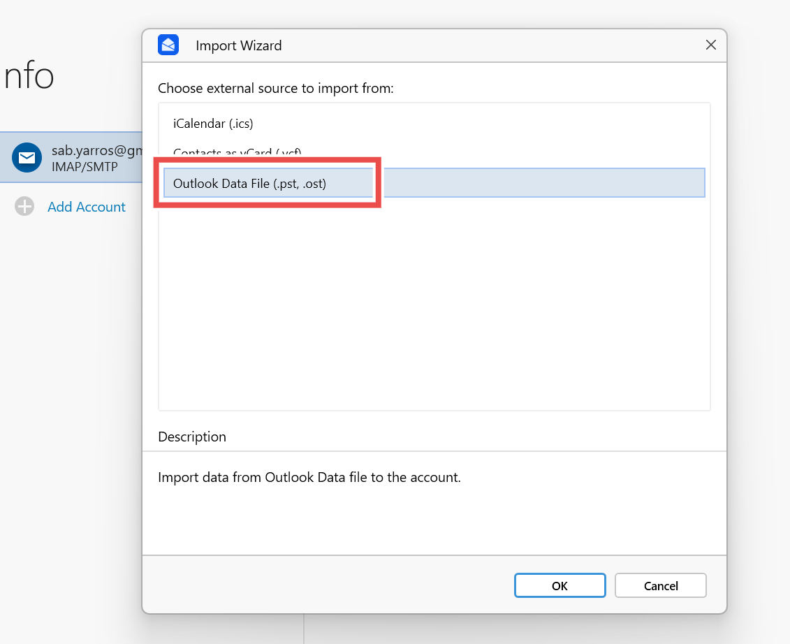Click the Import Wizard app icon
790x644 pixels.
[x=168, y=45]
